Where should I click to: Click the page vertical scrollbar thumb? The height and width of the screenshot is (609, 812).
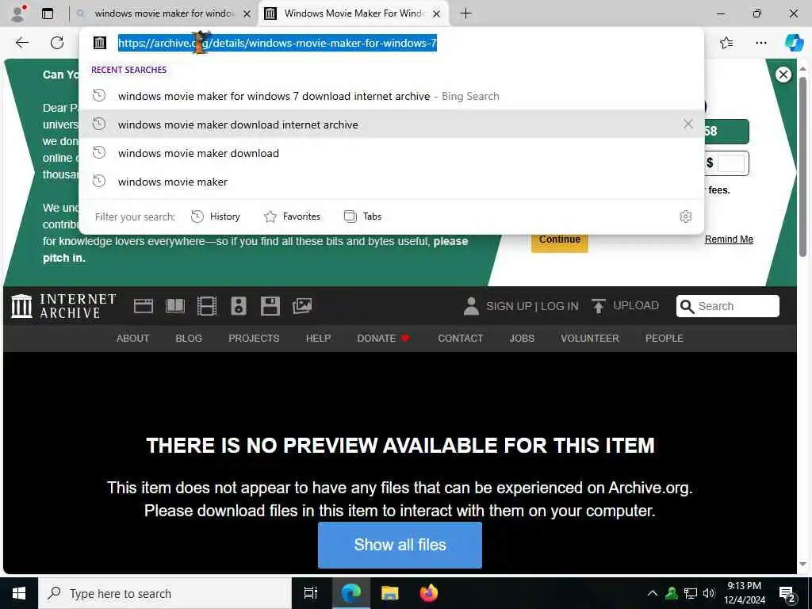[802, 166]
